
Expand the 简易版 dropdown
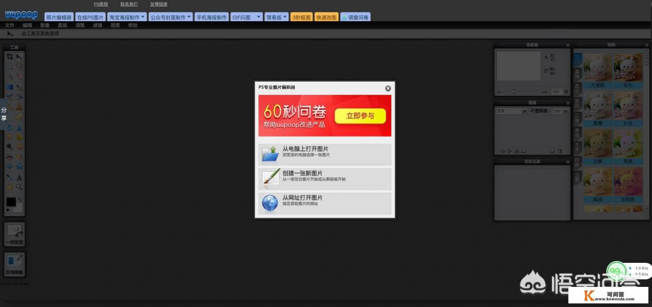coord(285,17)
